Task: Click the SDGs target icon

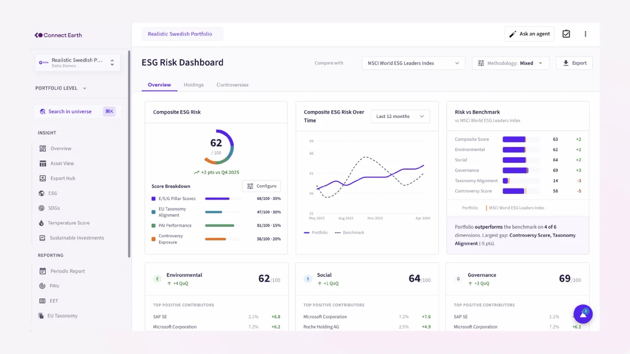Action: coord(42,208)
